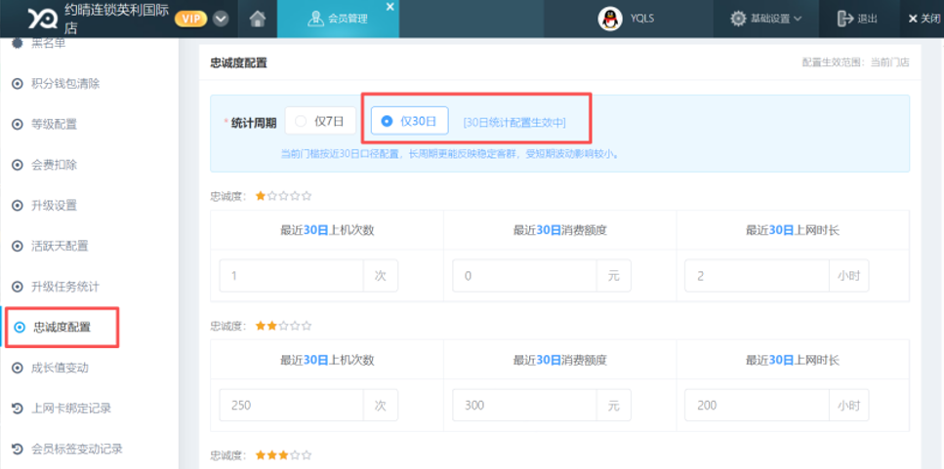Click the three-star loyalty rating stars

[x=283, y=455]
